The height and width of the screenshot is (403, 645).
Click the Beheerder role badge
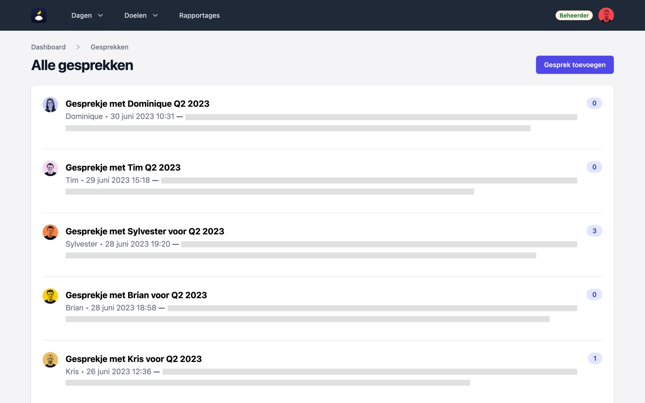(x=574, y=15)
